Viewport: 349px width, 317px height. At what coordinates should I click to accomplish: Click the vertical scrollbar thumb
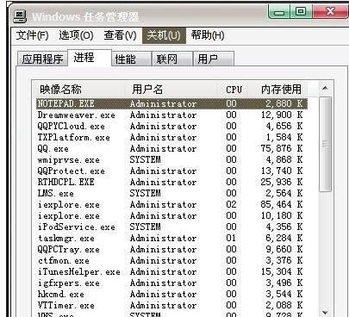click(x=325, y=144)
